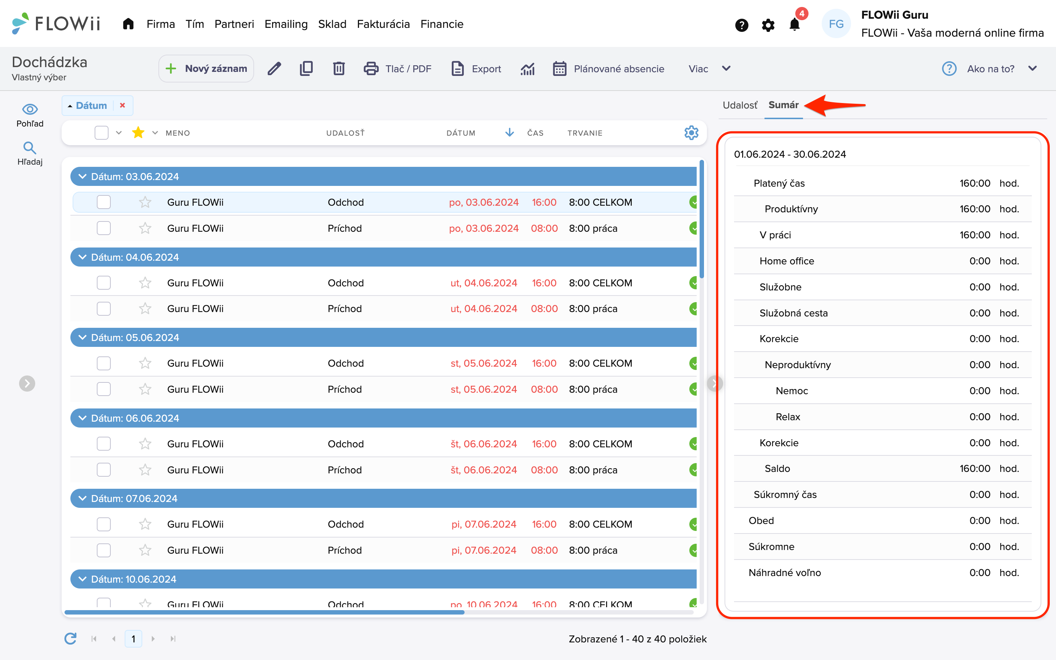
Task: Collapse the Dátum: 03.06.2024 group
Action: (x=82, y=176)
